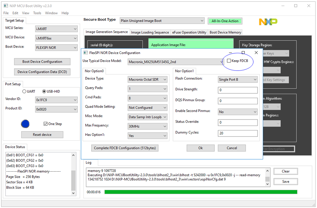Click the 'Sector Size = 4 KB' status line
This screenshot has height=208, width=317.
(19, 182)
